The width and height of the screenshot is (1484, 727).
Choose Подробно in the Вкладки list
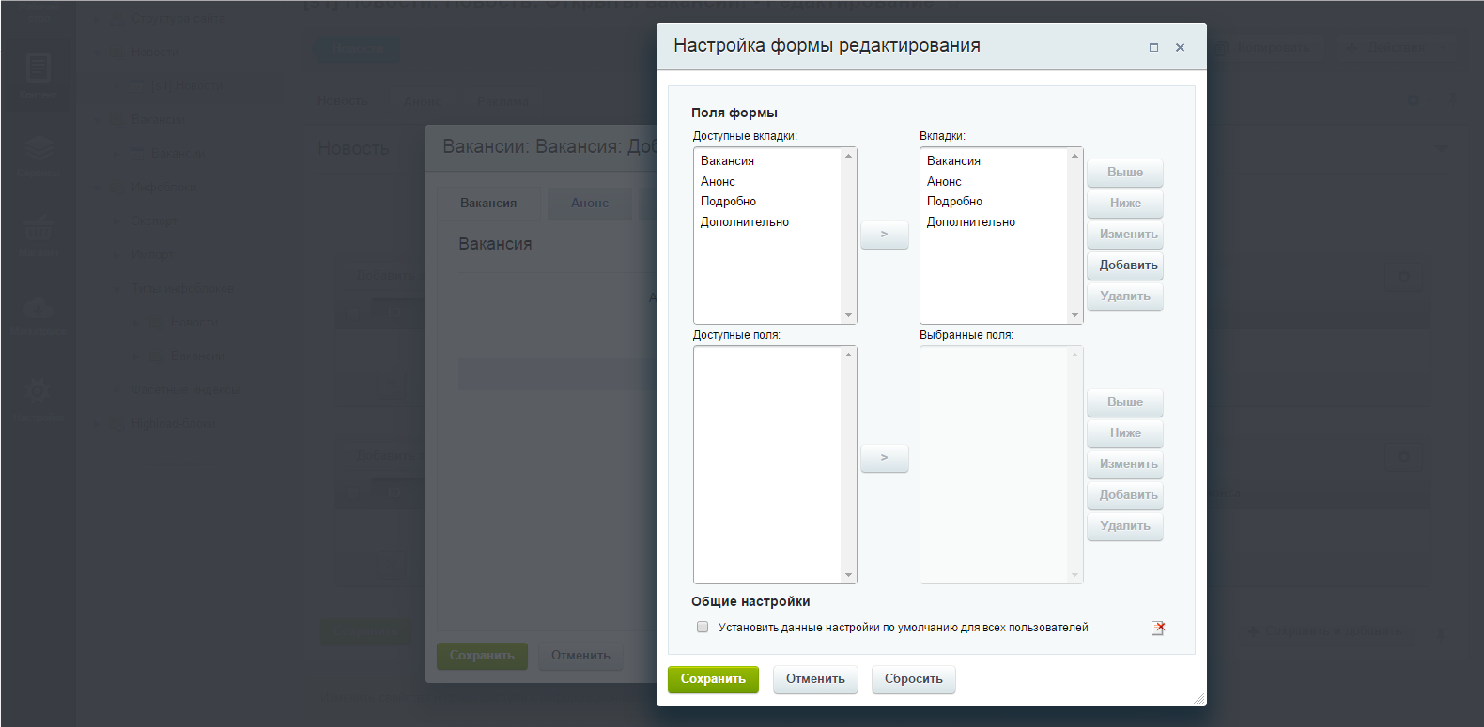pos(954,202)
